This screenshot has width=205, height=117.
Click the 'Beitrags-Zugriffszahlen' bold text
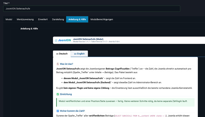tap(118, 69)
